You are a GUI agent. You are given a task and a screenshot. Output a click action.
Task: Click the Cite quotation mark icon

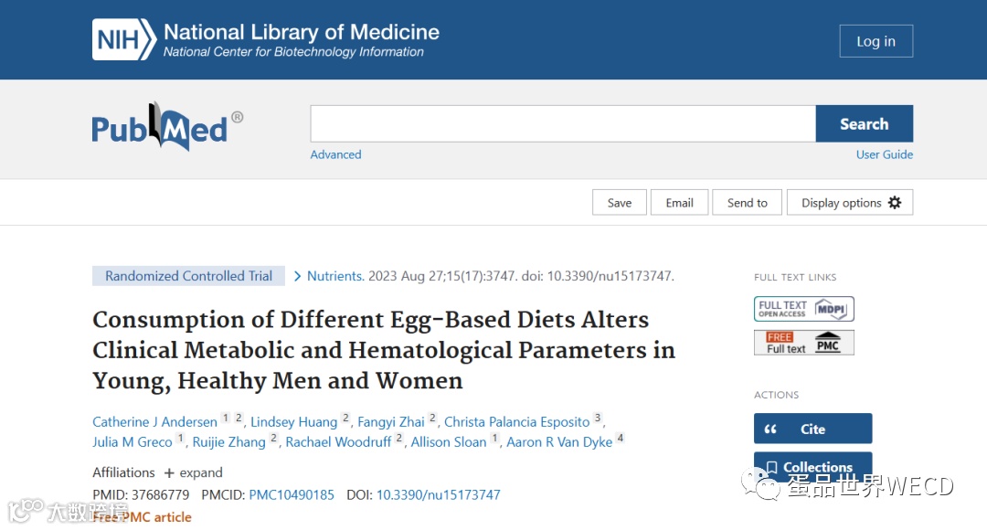770,429
